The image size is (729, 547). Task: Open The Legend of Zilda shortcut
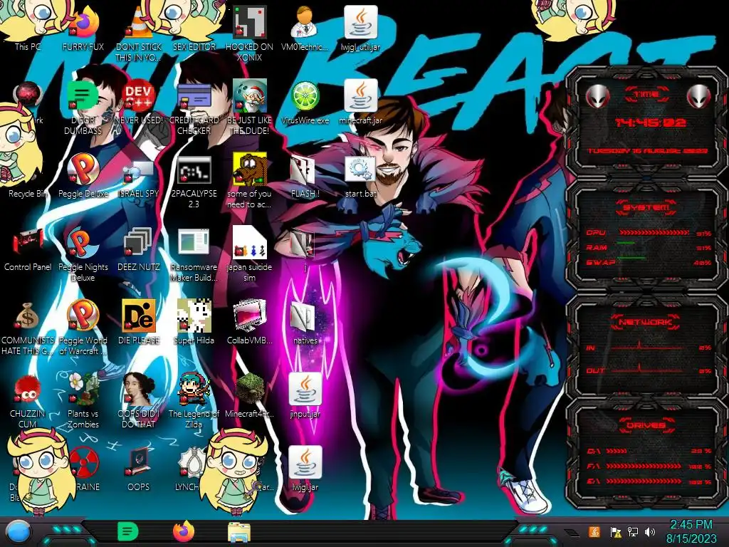[x=194, y=401]
